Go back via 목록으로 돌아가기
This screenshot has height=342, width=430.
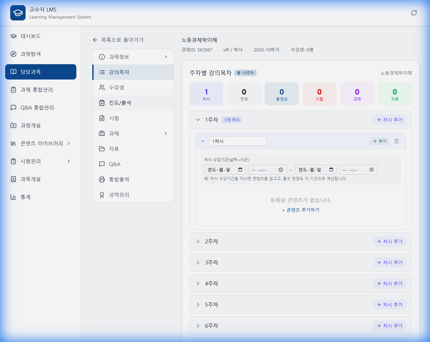[x=118, y=40]
